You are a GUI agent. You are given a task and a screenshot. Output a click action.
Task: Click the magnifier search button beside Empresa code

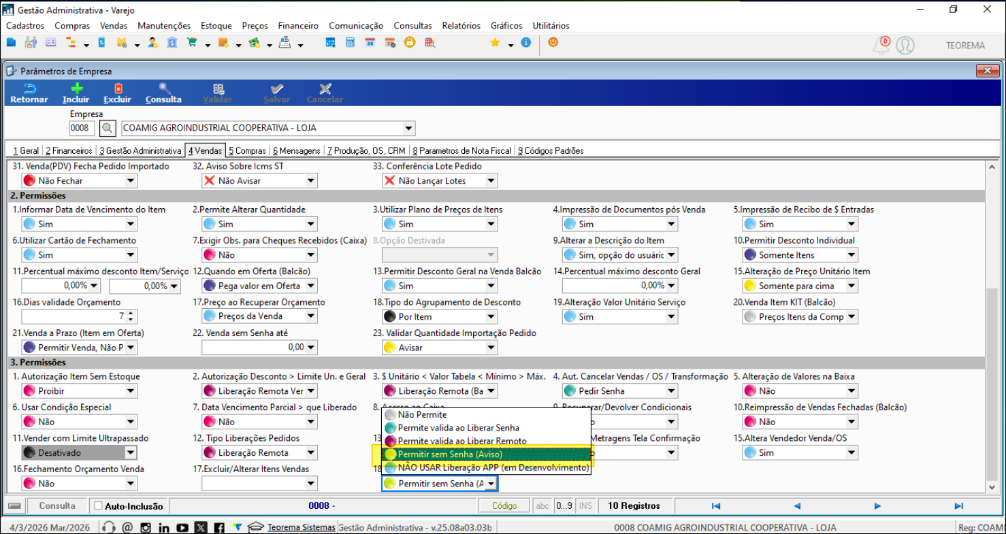pos(108,128)
